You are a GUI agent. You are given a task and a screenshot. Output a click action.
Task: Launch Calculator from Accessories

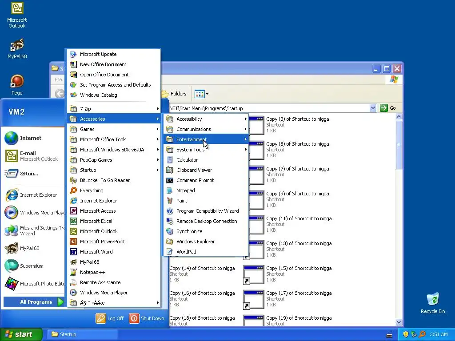click(206, 160)
